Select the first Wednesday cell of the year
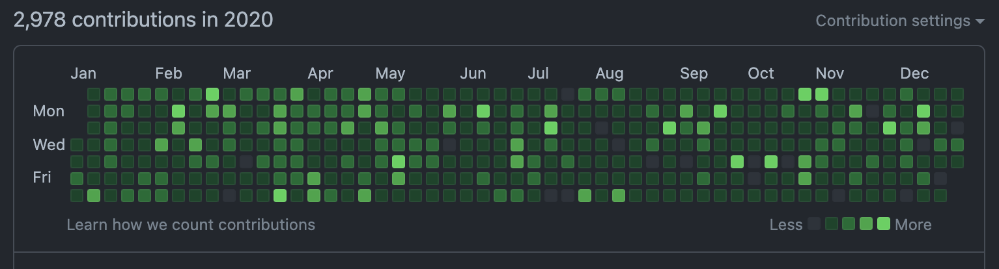 [77, 144]
